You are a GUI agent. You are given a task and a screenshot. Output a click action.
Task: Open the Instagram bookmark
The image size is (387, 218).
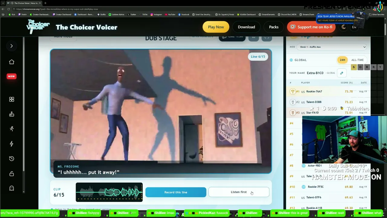point(156,15)
